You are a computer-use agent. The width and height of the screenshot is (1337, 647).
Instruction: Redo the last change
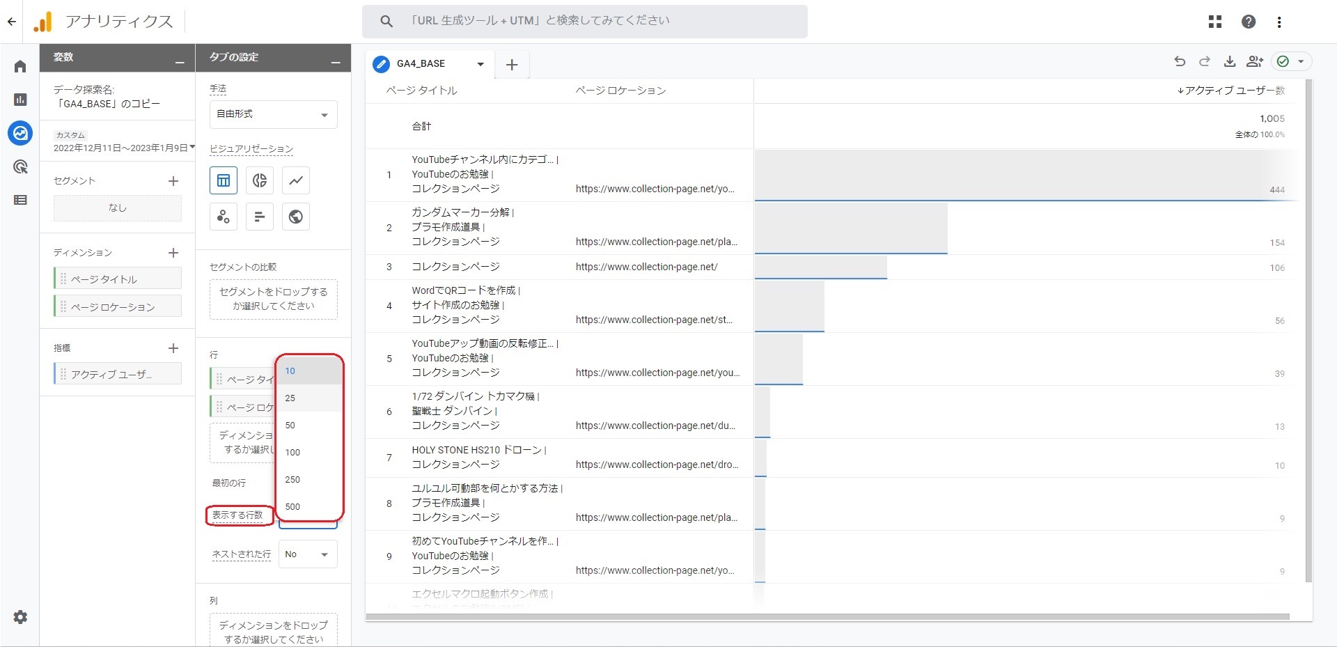point(1205,61)
